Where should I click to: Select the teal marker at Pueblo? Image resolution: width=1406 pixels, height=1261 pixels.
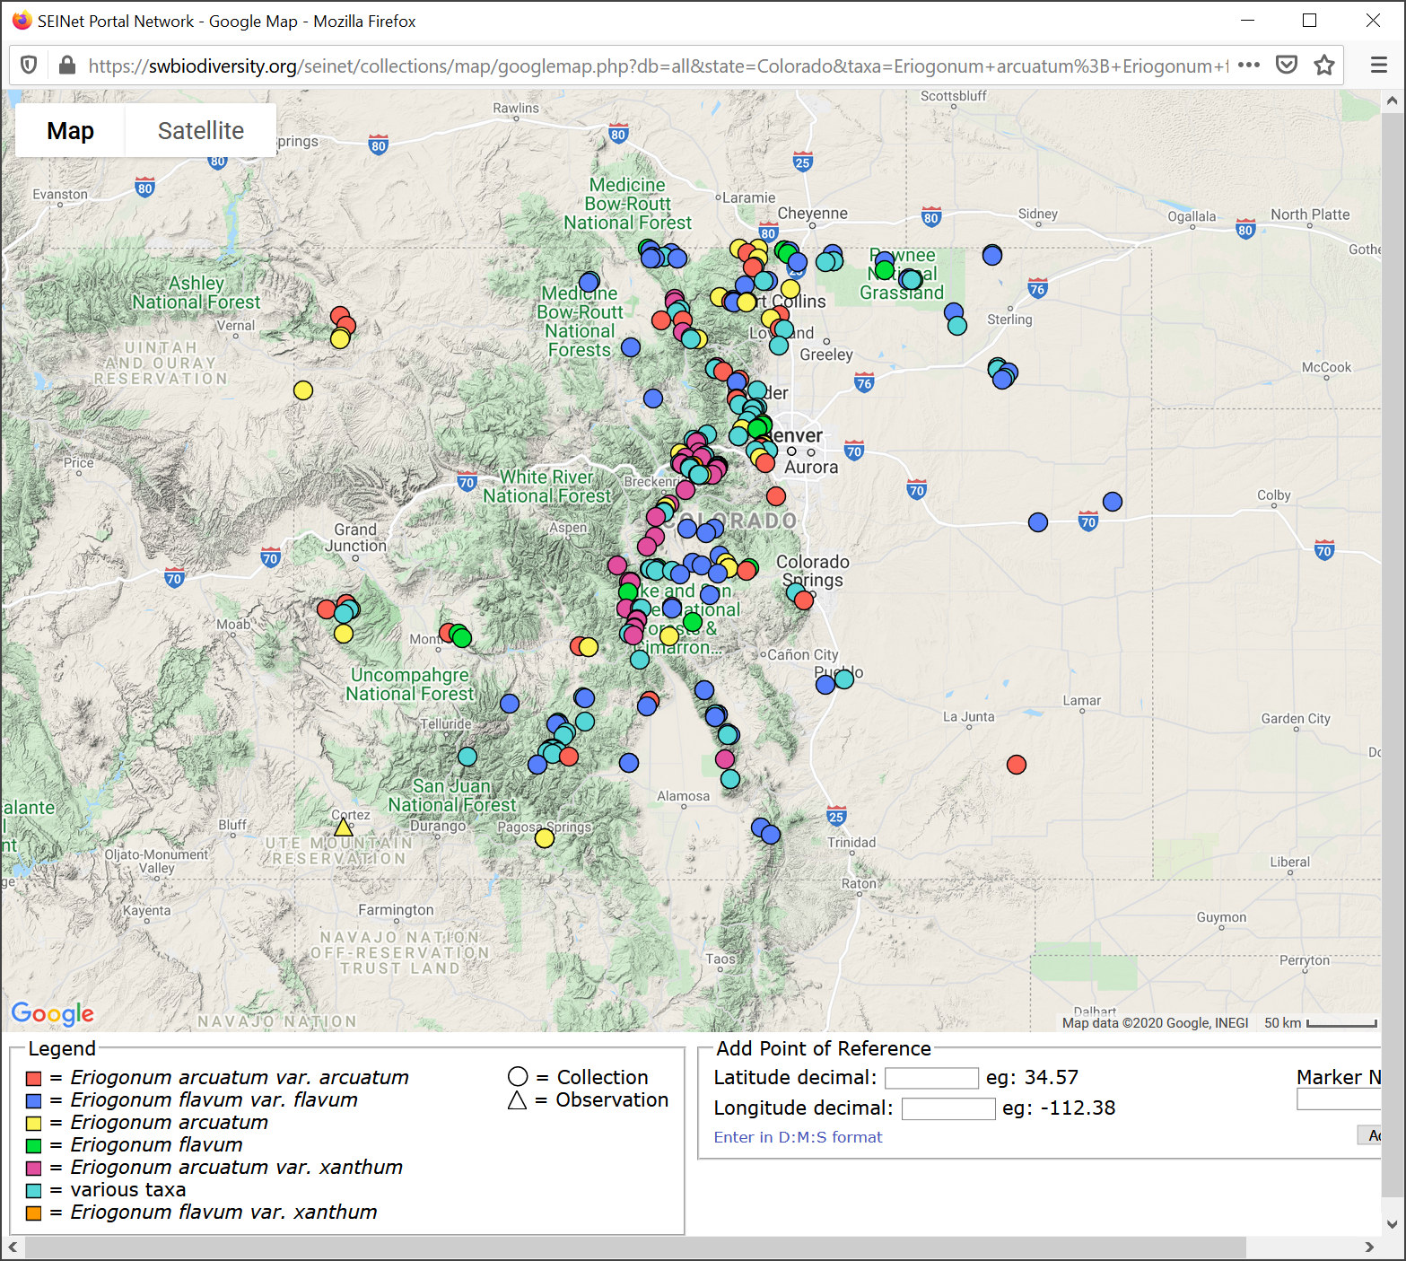[x=844, y=679]
